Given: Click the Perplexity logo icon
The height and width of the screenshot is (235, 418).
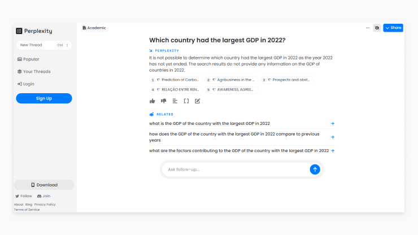Looking at the screenshot, I should click(x=19, y=31).
